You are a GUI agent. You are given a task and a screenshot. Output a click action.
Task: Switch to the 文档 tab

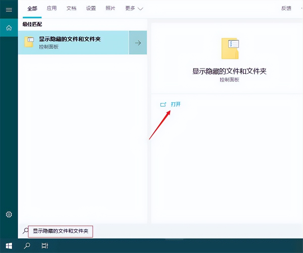pos(71,8)
